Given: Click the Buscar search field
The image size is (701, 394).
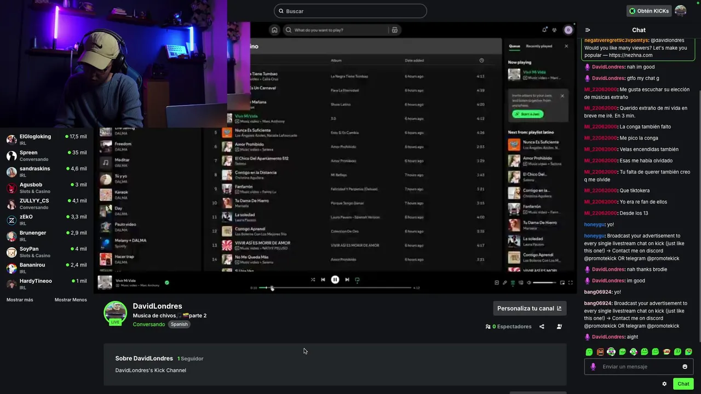Looking at the screenshot, I should tap(350, 11).
